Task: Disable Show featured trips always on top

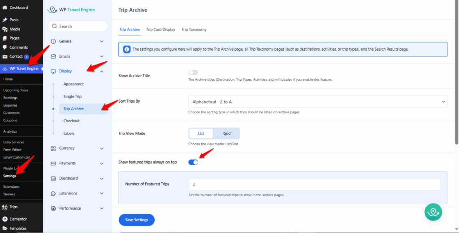Action: click(x=193, y=162)
